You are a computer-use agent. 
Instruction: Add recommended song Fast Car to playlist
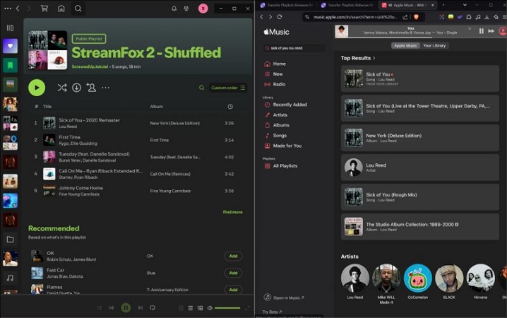[x=233, y=273]
